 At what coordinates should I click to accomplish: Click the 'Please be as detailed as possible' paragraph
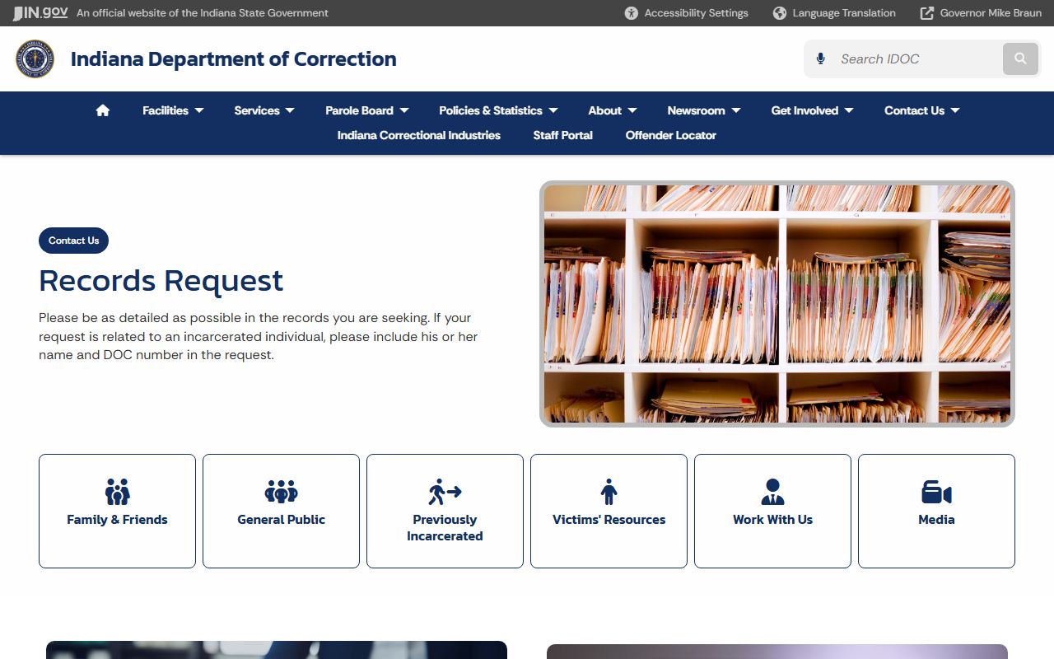(258, 336)
